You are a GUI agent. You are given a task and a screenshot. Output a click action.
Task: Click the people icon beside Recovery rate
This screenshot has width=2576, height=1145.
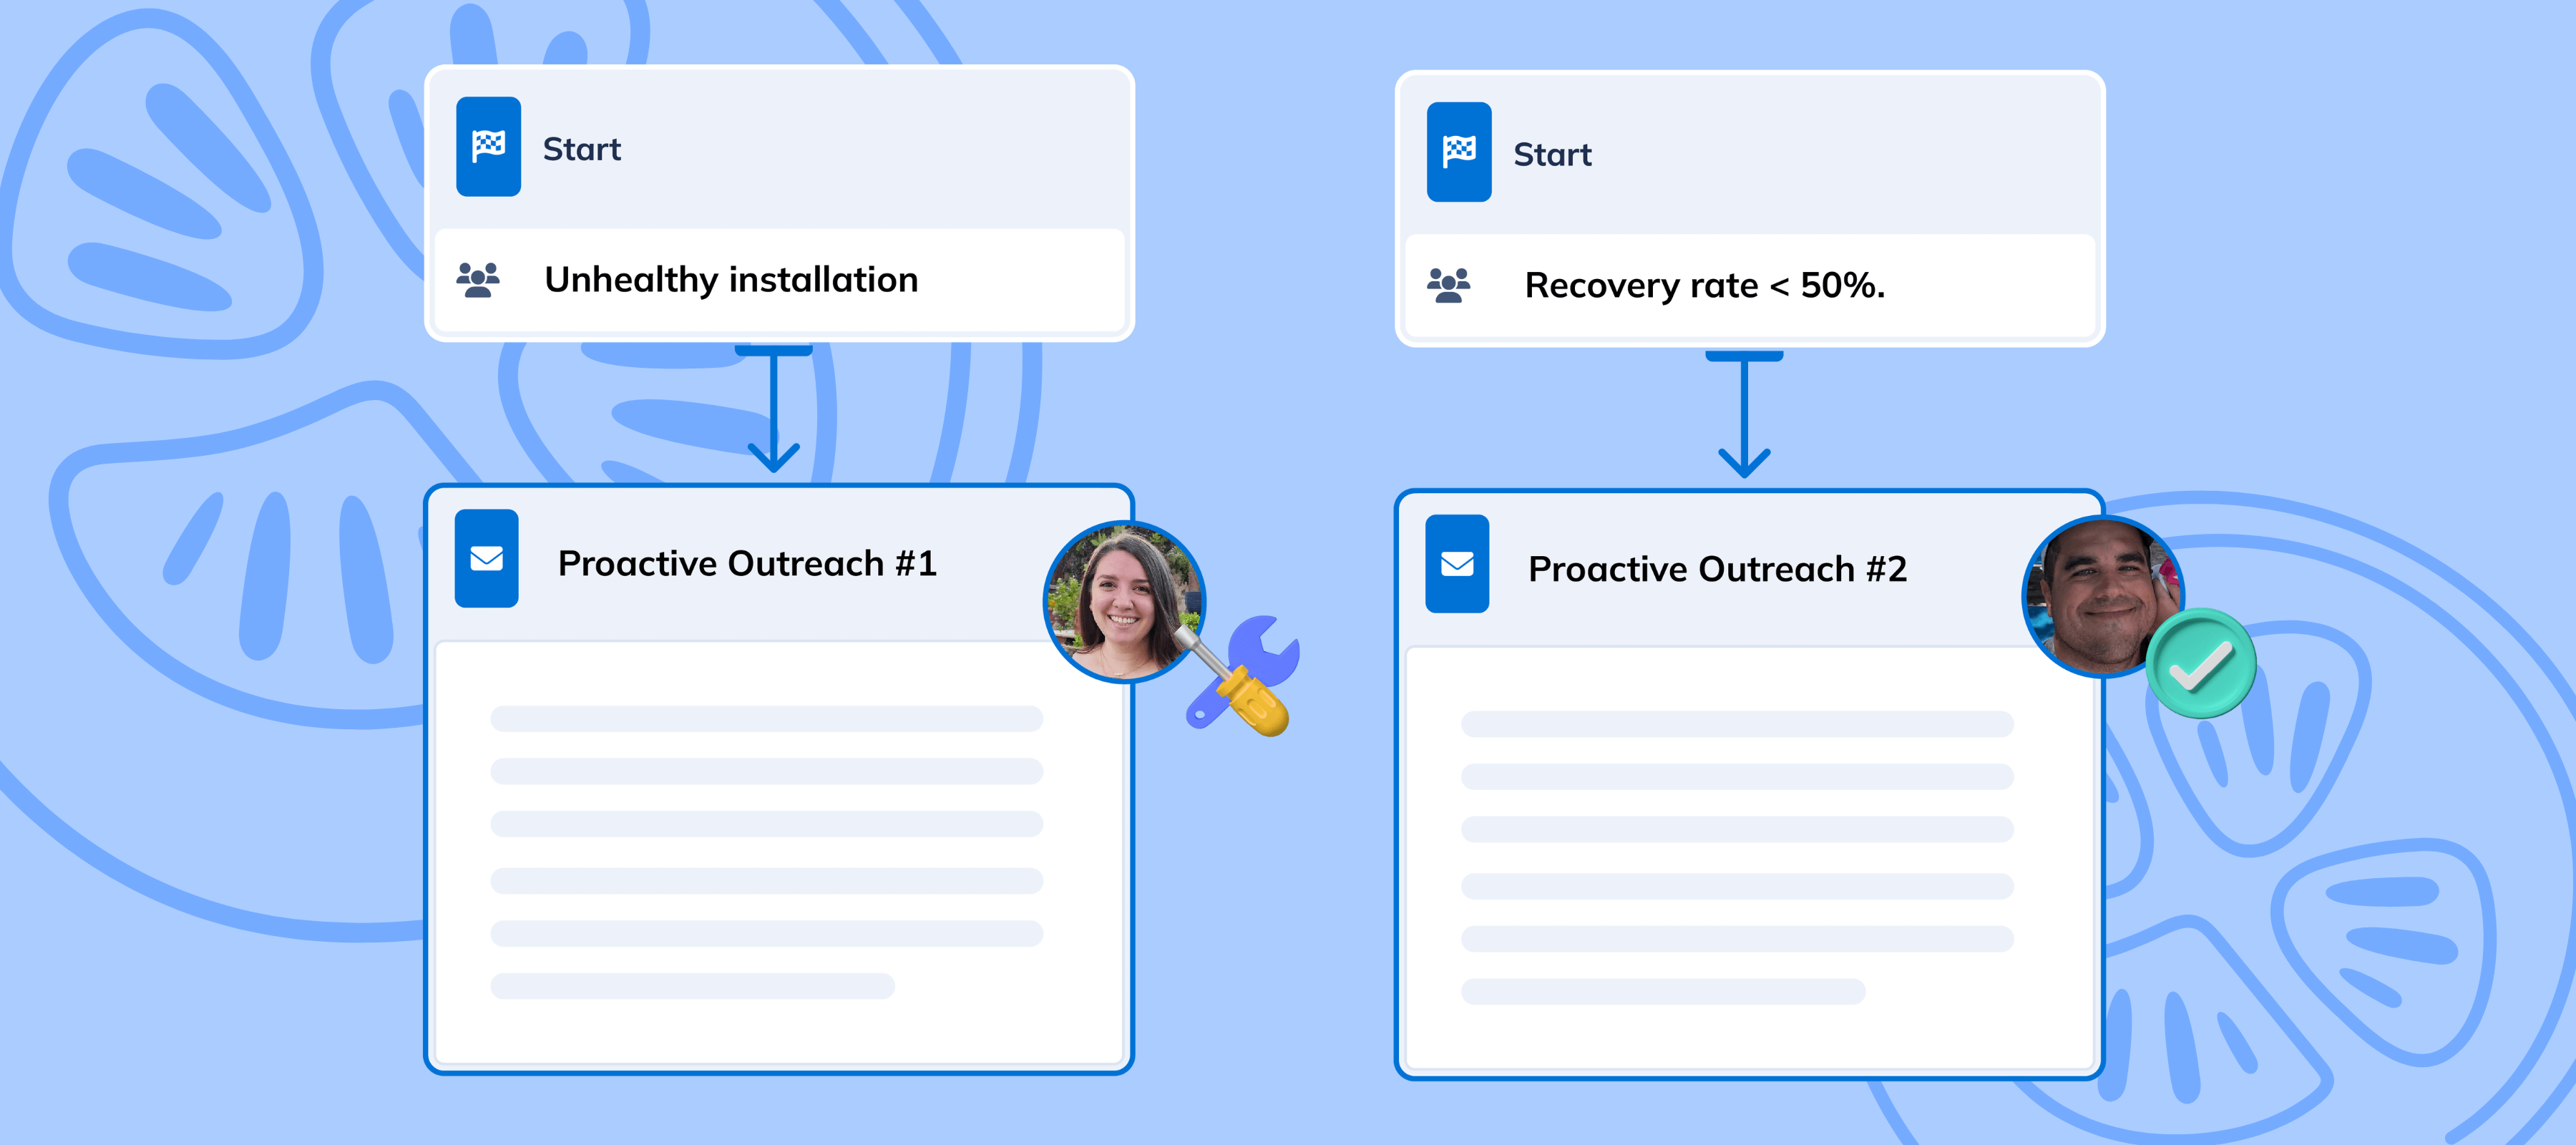1448,285
